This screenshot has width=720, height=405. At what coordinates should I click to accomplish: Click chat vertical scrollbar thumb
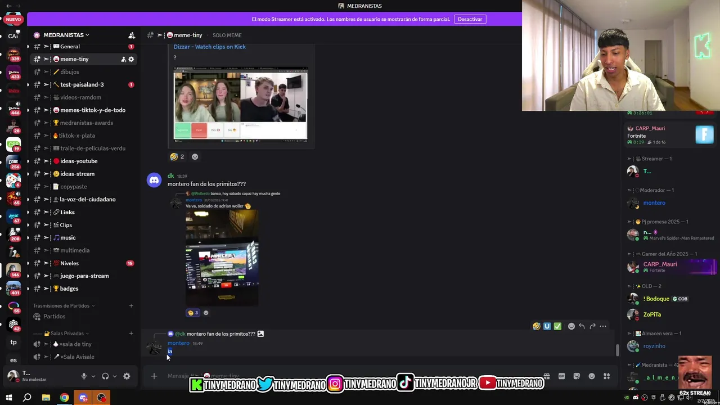[x=617, y=350]
